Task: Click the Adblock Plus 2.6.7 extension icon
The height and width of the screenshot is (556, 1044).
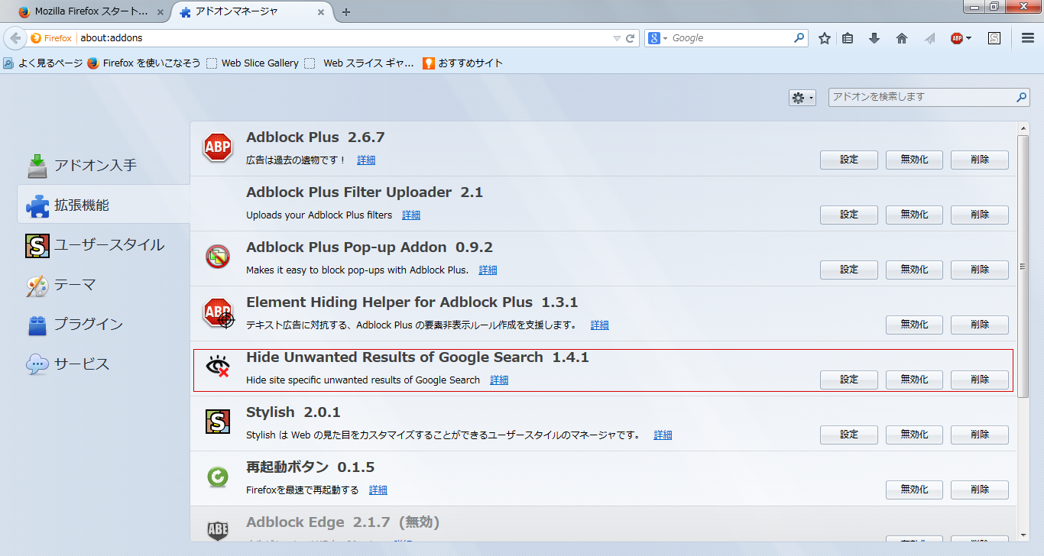Action: pos(218,147)
